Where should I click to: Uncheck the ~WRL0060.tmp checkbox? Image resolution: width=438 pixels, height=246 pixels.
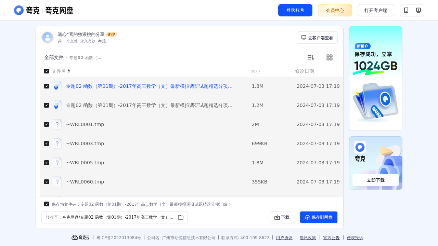click(x=47, y=182)
